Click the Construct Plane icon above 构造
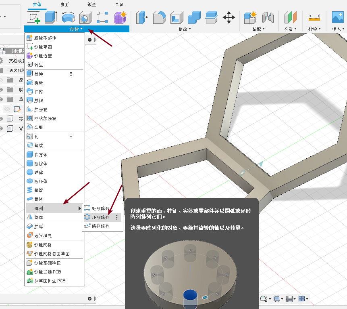Image resolution: width=347 pixels, height=309 pixels. [x=290, y=17]
